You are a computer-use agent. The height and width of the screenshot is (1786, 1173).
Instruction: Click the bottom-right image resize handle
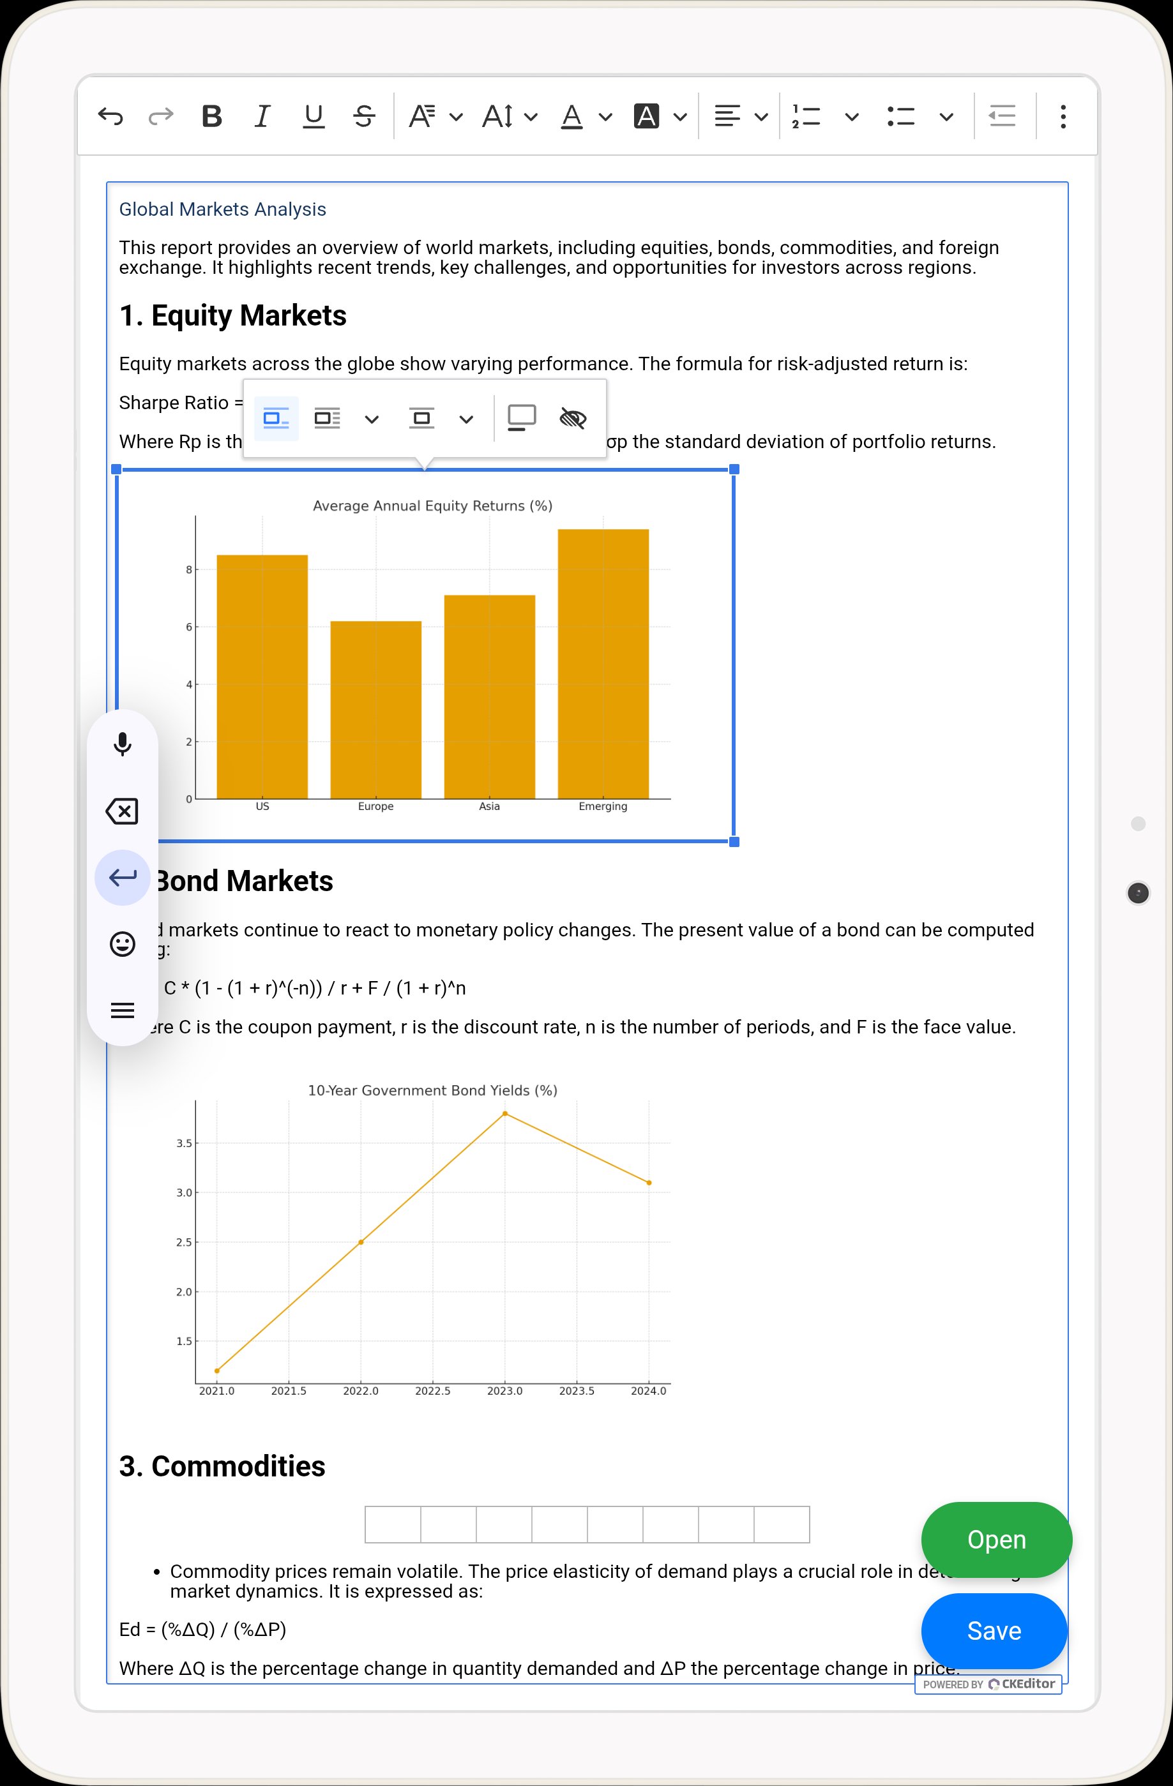click(734, 842)
